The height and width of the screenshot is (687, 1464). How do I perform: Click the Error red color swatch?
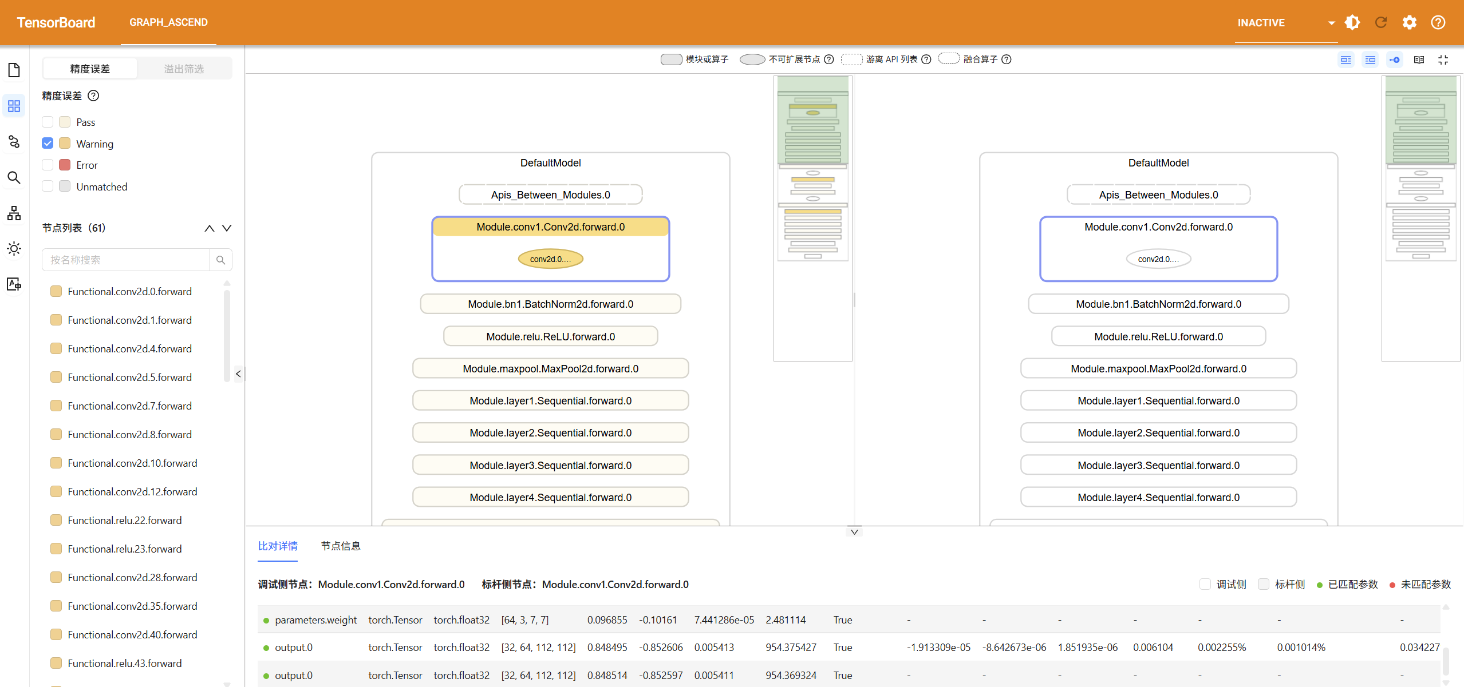[65, 165]
